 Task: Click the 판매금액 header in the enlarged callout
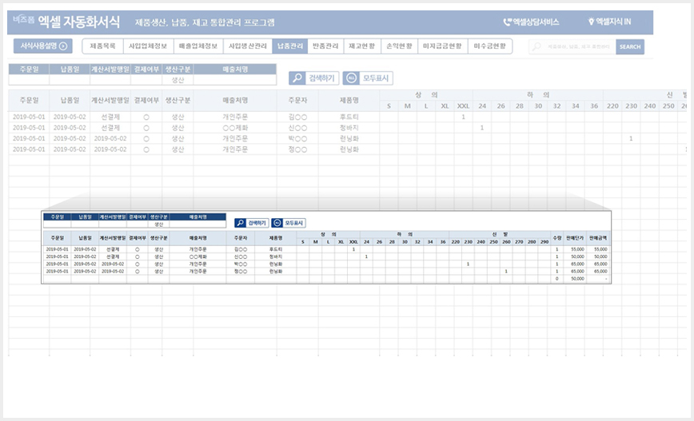(598, 238)
